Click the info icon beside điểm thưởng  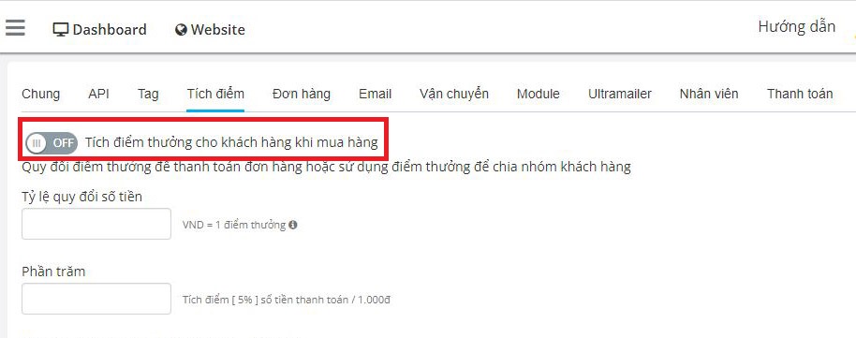[x=293, y=225]
